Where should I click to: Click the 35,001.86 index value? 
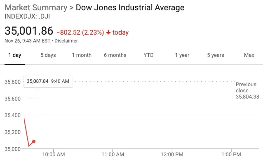[29, 31]
